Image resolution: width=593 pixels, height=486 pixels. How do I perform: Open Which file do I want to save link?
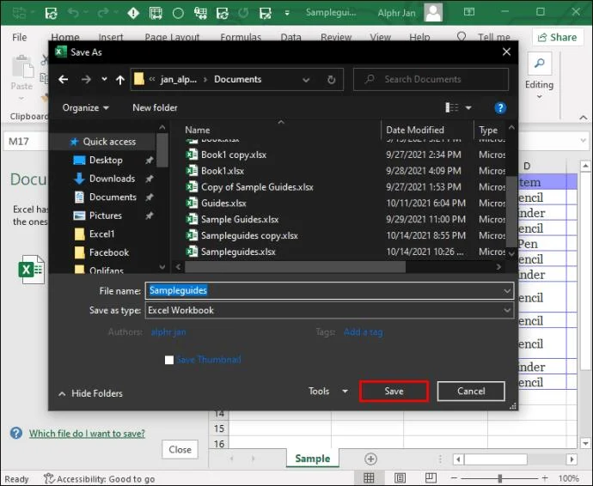click(87, 434)
